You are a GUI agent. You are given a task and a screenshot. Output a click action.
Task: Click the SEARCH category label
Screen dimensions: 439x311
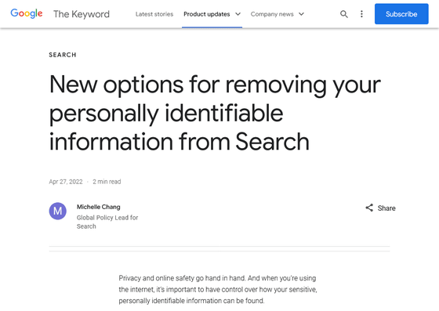(63, 55)
